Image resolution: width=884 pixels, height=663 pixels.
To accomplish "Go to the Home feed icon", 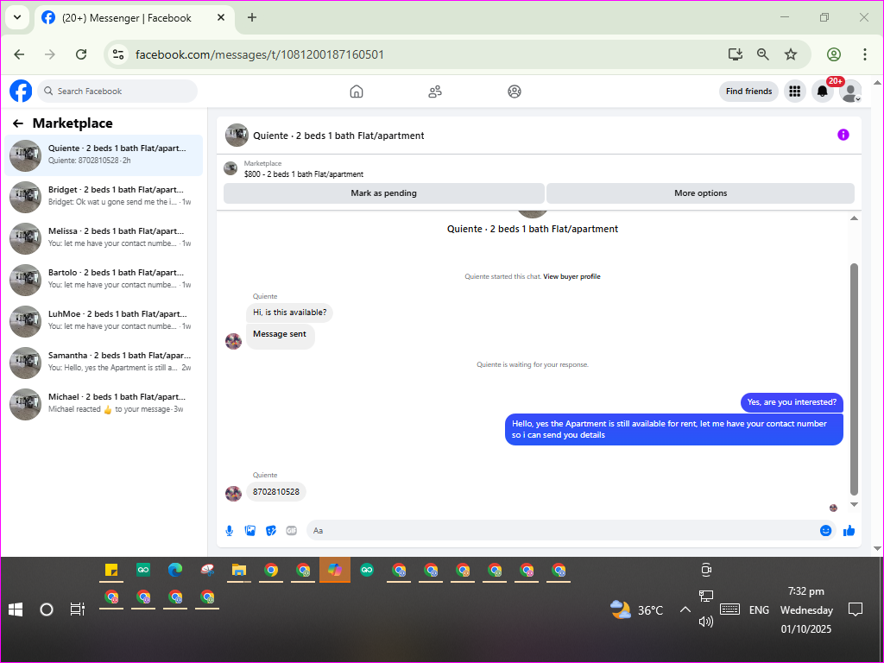I will pos(357,92).
